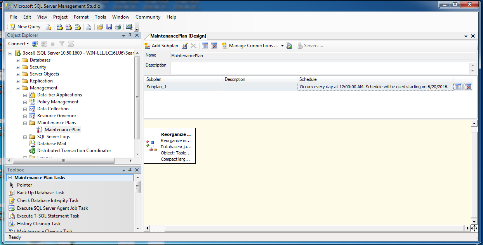The height and width of the screenshot is (245, 483).
Task: Open the Community menu
Action: coord(148,17)
